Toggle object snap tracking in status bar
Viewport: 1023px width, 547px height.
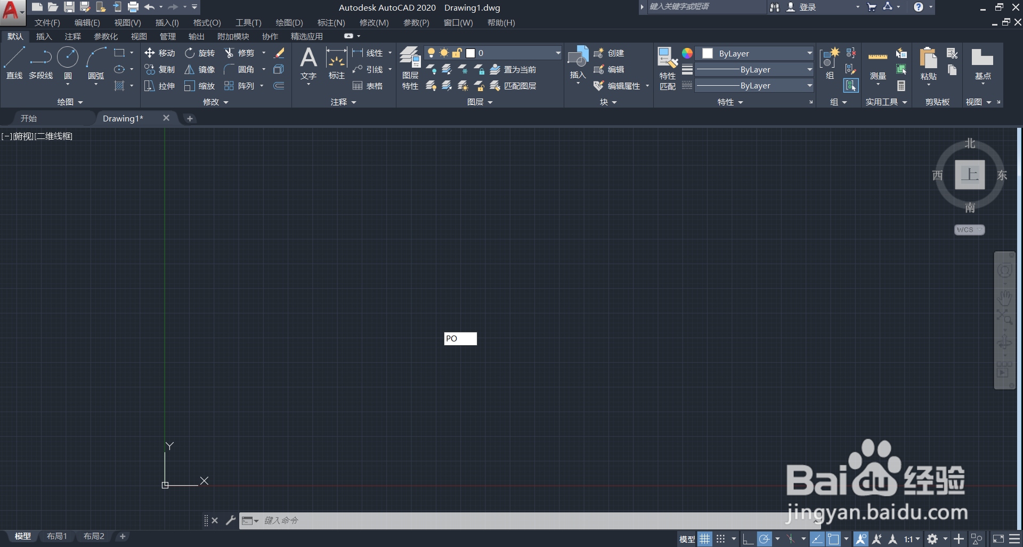pos(817,539)
